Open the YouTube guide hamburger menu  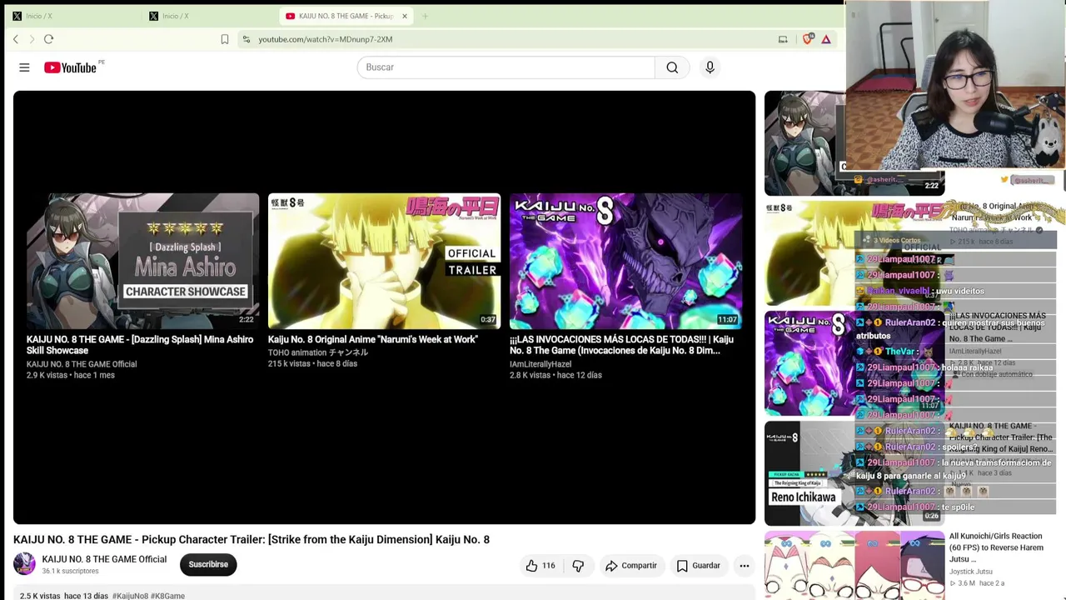click(x=24, y=67)
